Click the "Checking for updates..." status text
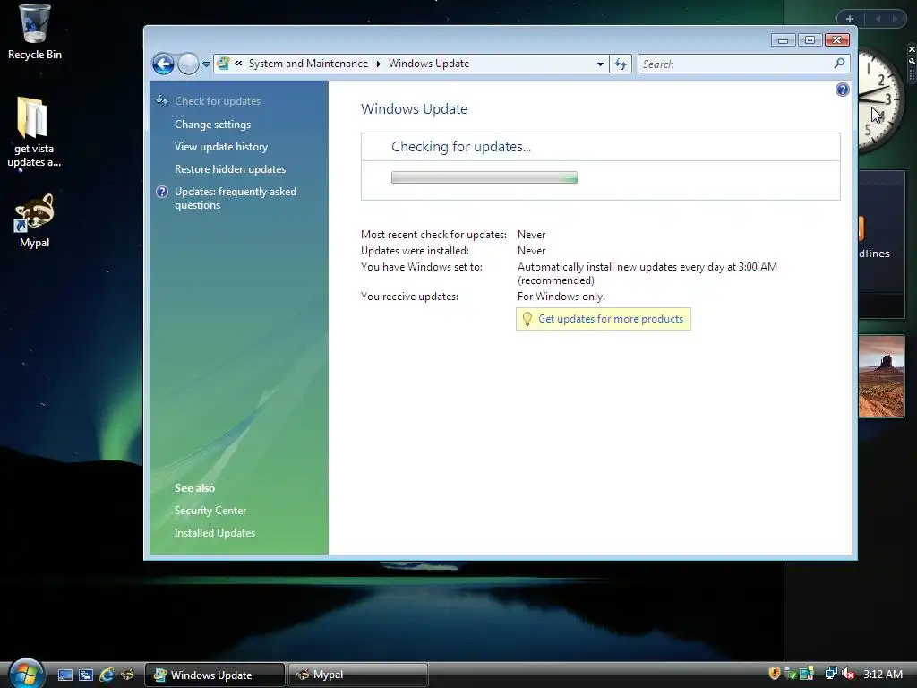Image resolution: width=917 pixels, height=688 pixels. [461, 147]
